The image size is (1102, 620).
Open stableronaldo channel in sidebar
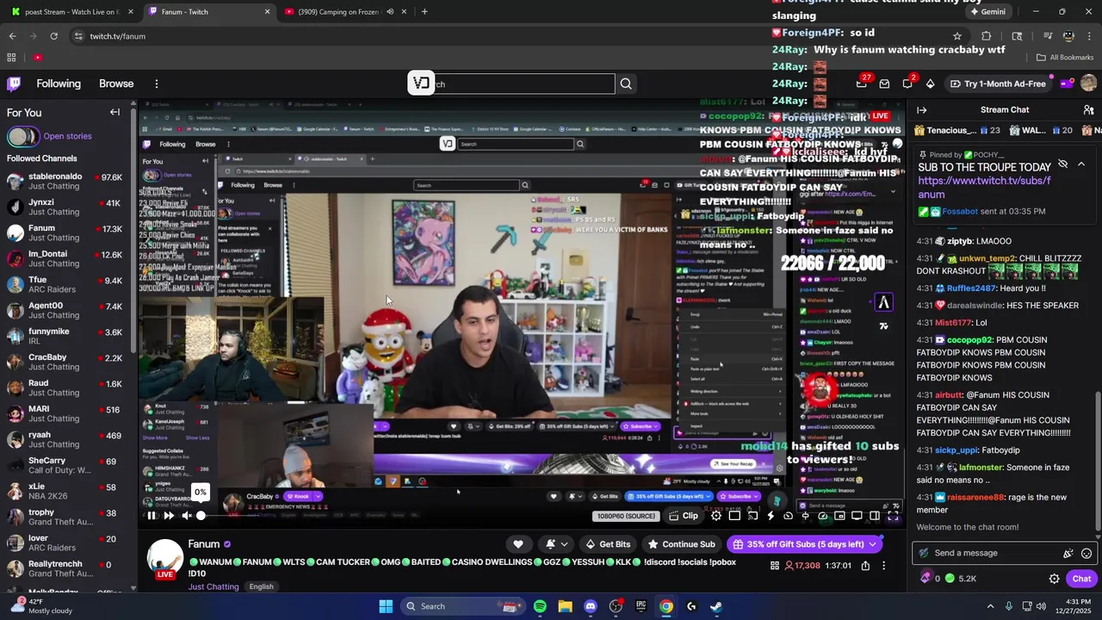click(x=65, y=182)
